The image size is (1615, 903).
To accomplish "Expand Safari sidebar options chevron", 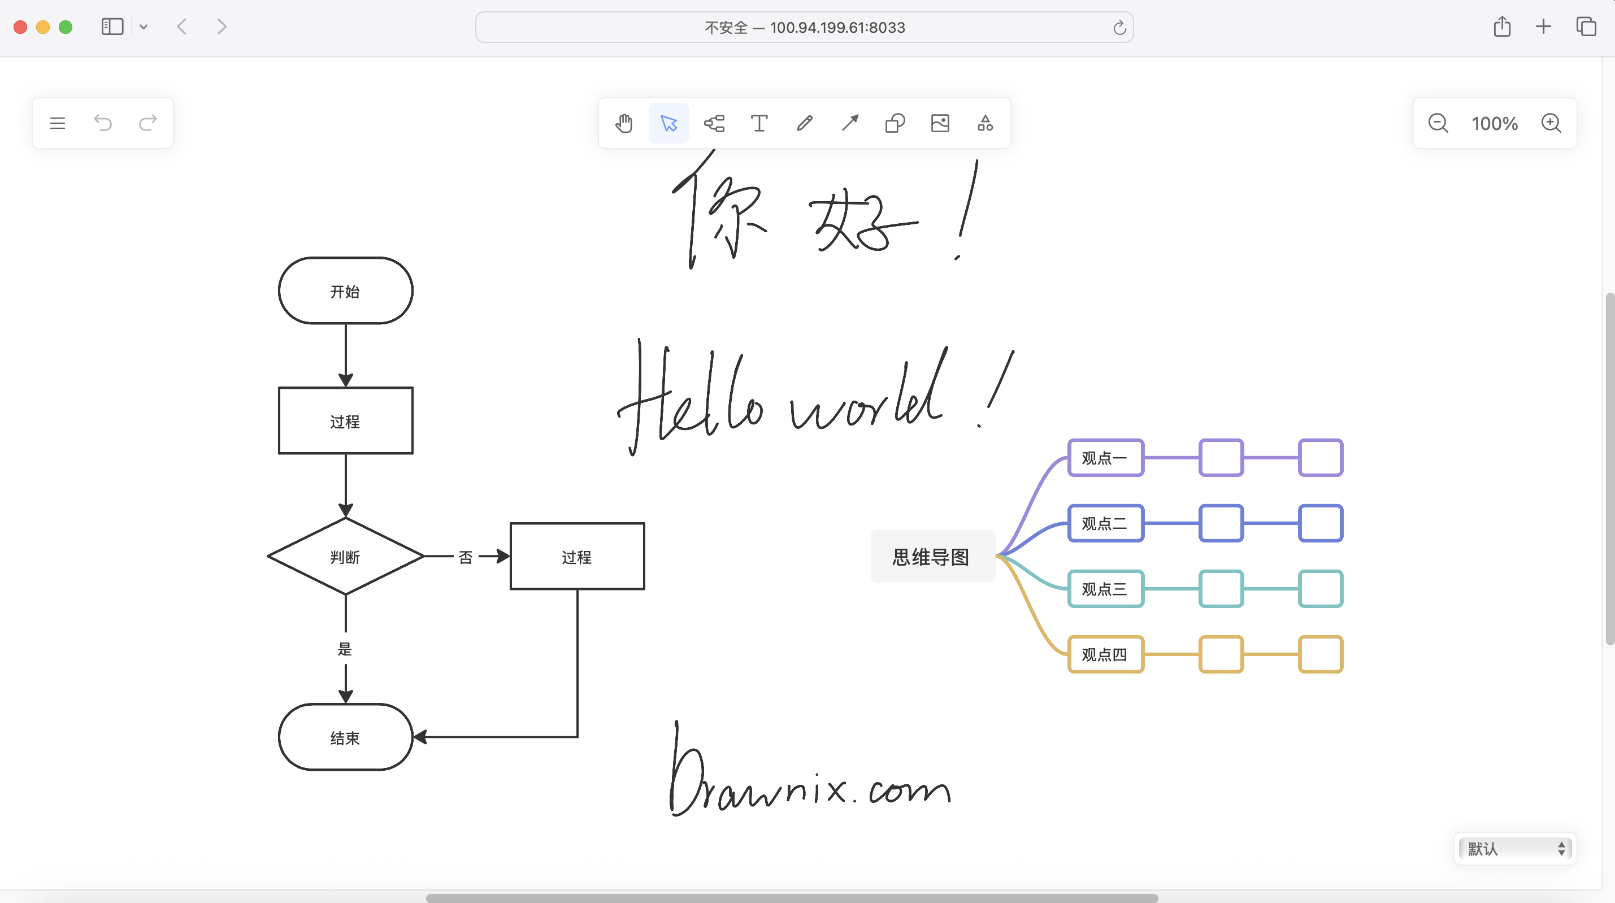I will 144,27.
